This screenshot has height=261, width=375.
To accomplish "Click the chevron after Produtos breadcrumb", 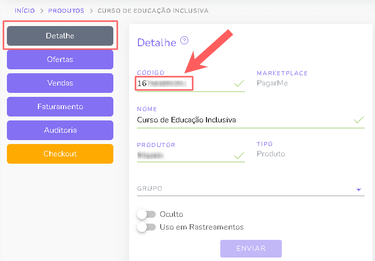I will [91, 11].
